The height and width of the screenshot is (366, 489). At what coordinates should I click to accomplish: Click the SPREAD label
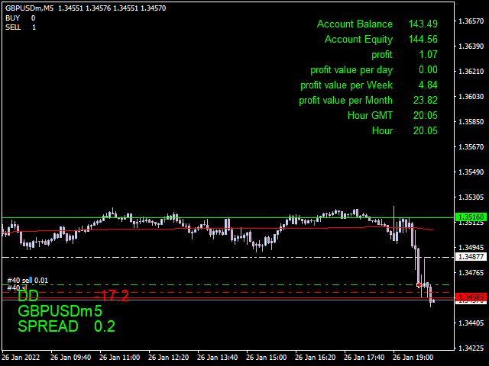48,326
